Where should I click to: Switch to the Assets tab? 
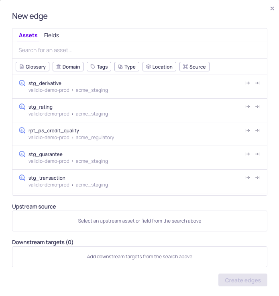click(x=28, y=35)
